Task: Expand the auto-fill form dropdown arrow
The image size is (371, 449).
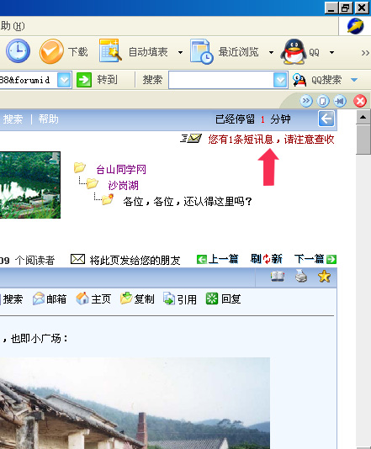Action: click(x=180, y=52)
